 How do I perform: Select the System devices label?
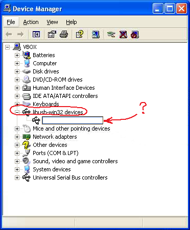[52, 169]
